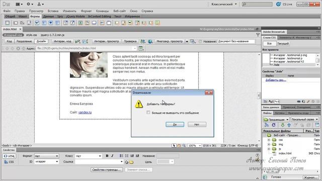The height and width of the screenshot is (181, 322).
Task: Open the site selector dropdown in Files panel
Action: [276, 120]
